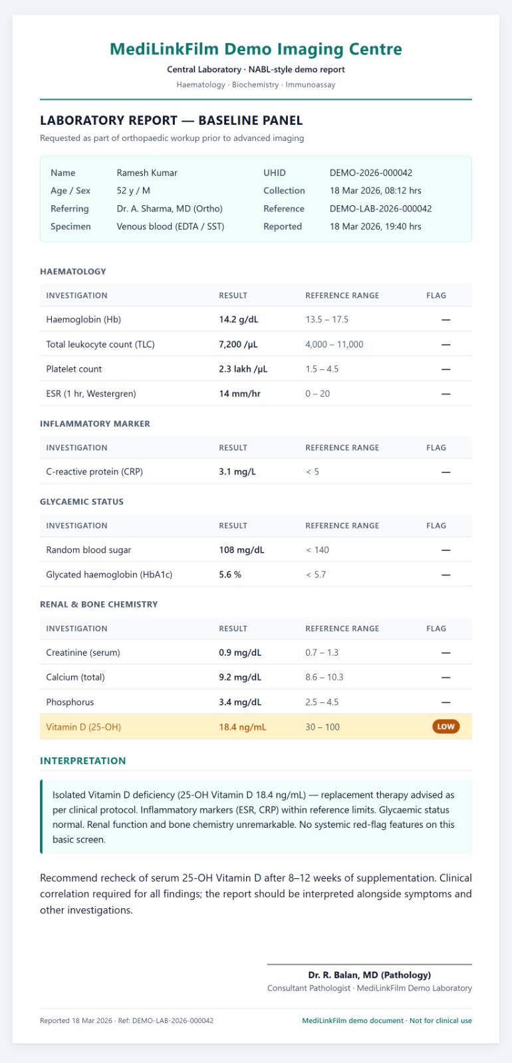
Task: Click the Total leukocyte count flag dash
Action: click(x=446, y=344)
